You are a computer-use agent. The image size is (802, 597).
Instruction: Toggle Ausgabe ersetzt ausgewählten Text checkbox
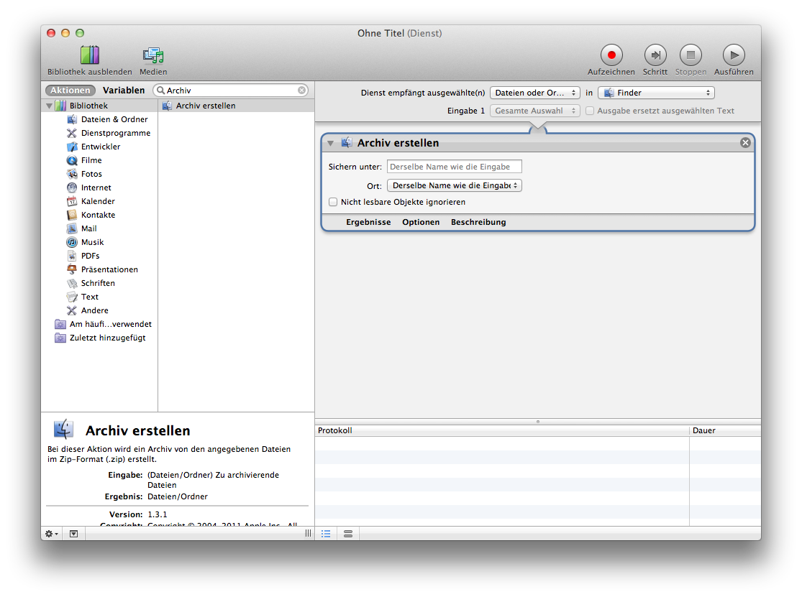[x=590, y=111]
